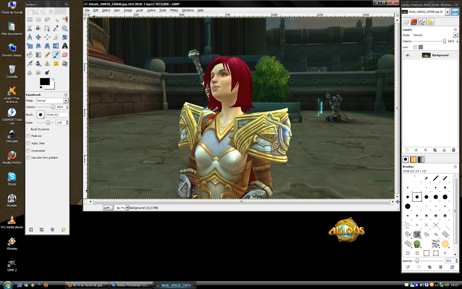The height and width of the screenshot is (289, 462).
Task: Enable the Fade out checkbox
Action: point(28,136)
